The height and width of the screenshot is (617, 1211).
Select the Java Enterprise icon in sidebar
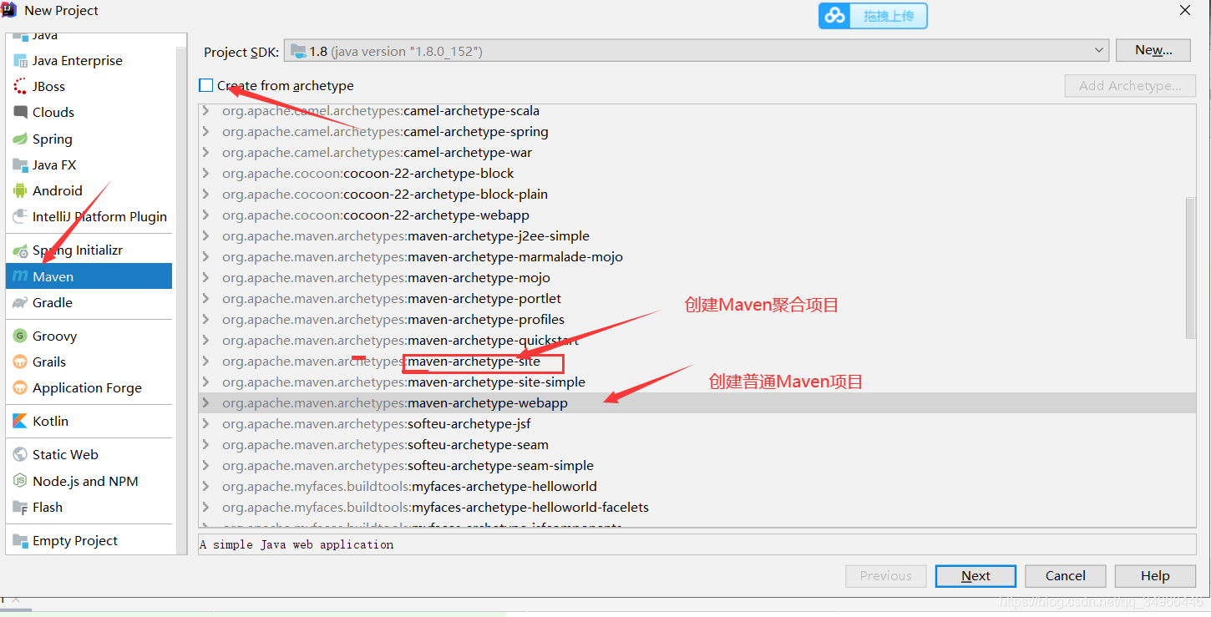point(20,60)
